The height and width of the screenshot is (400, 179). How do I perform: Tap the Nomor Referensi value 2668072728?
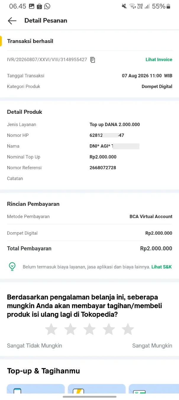[x=103, y=168]
